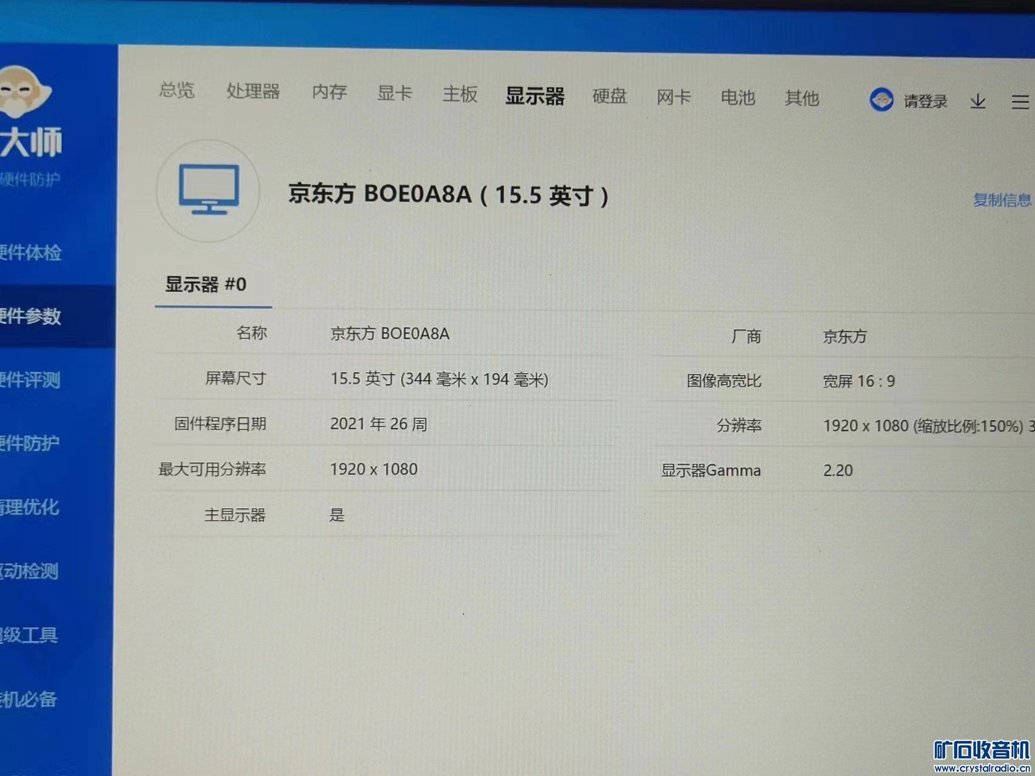Switch to the 总览 tab

coord(177,90)
